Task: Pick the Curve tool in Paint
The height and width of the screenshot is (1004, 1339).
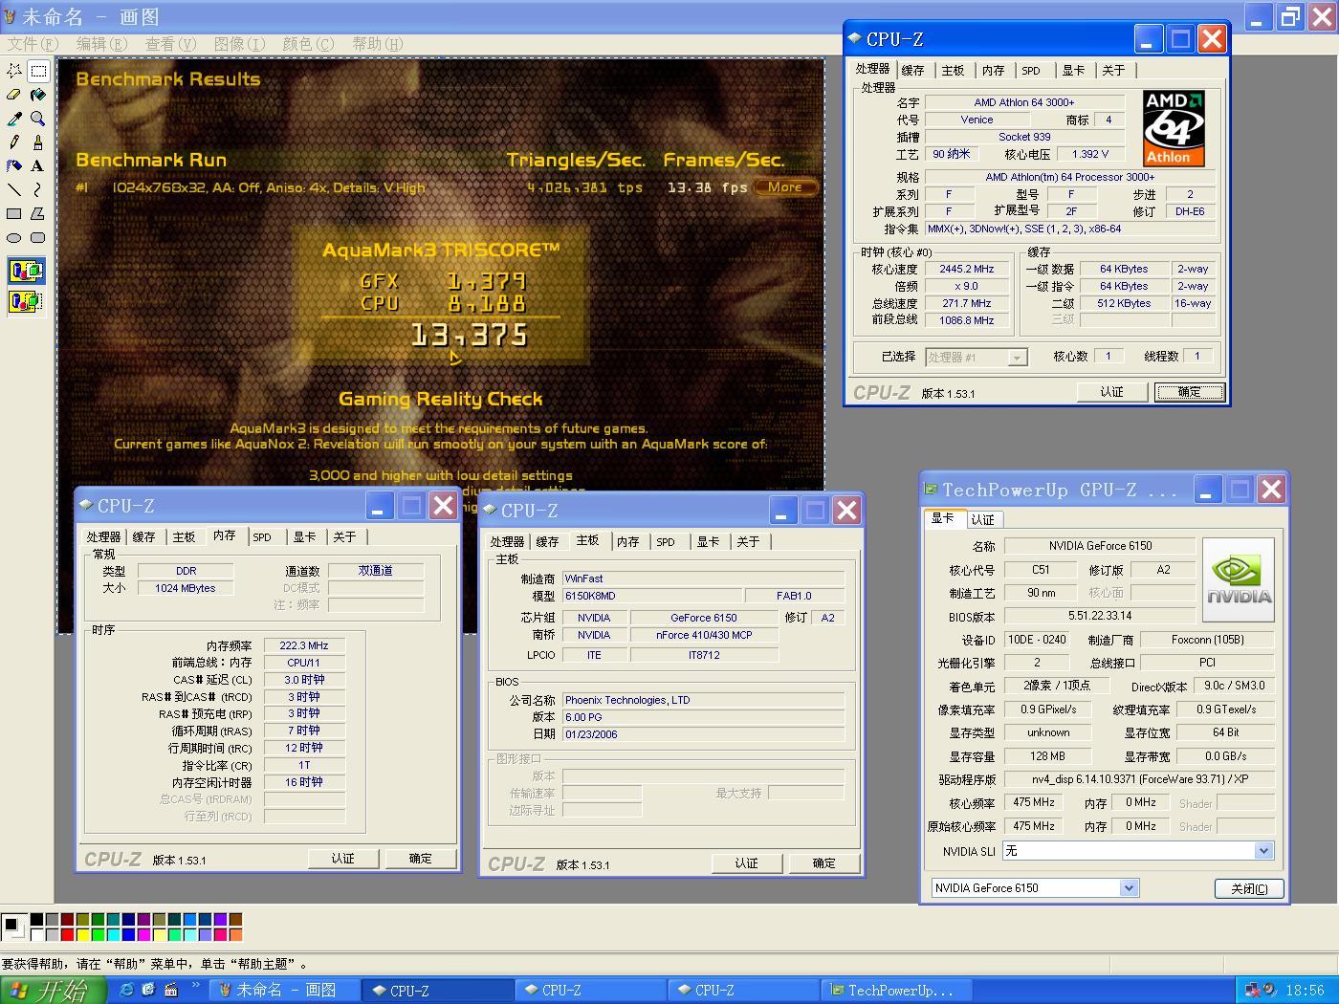Action: (38, 190)
